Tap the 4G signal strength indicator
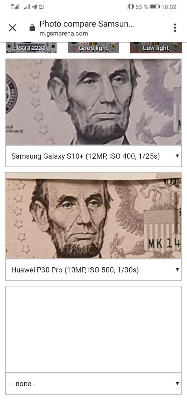 point(15,6)
